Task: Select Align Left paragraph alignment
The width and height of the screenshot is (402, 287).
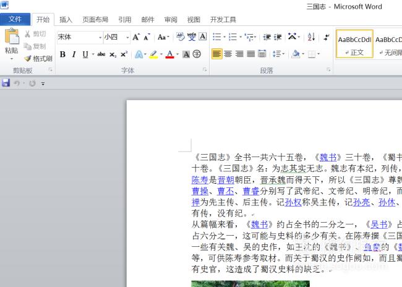Action: [x=217, y=54]
